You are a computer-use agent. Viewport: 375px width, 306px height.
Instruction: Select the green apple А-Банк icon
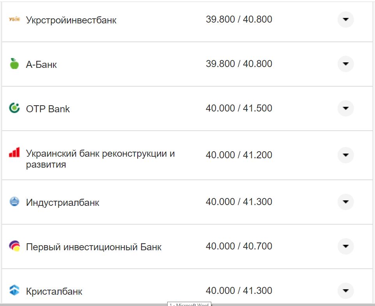(14, 64)
